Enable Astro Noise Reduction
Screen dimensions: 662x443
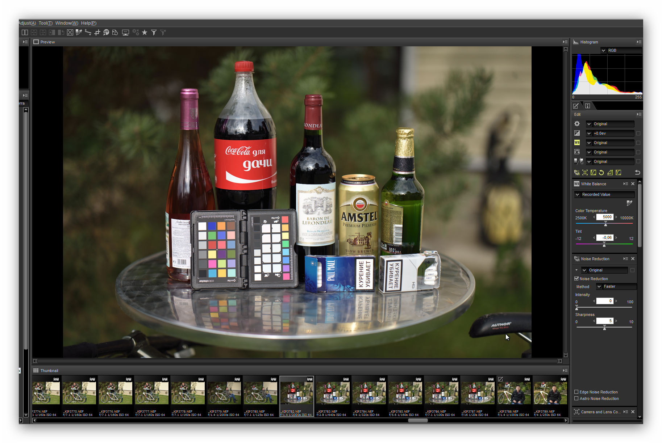click(x=576, y=398)
